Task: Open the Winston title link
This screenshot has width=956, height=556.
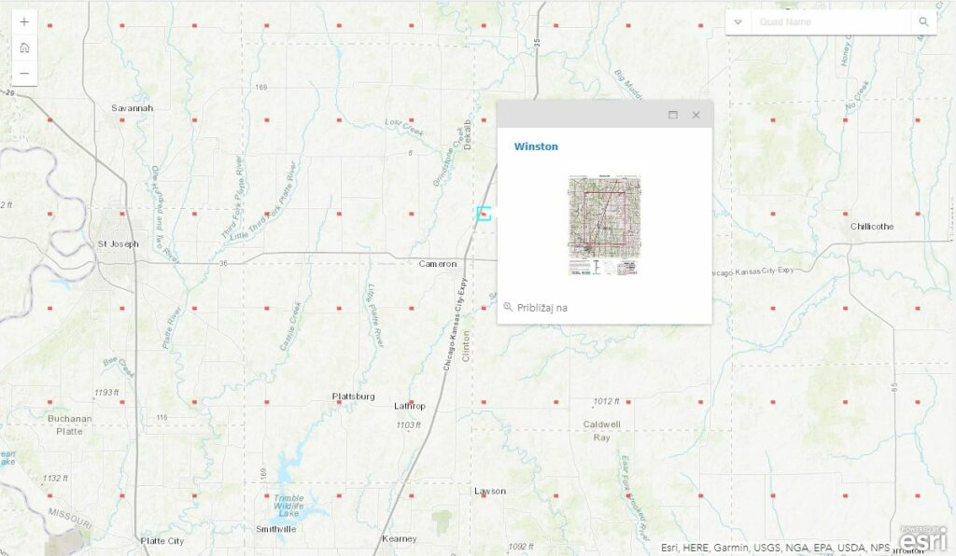Action: coord(536,146)
